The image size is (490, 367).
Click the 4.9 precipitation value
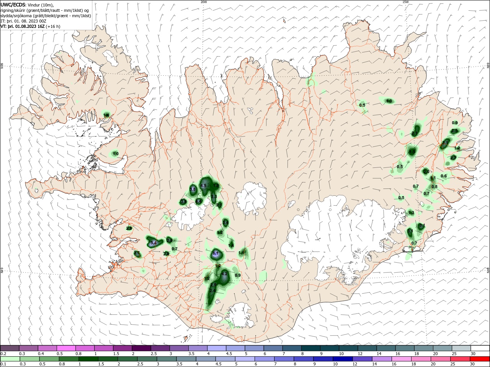click(204, 185)
